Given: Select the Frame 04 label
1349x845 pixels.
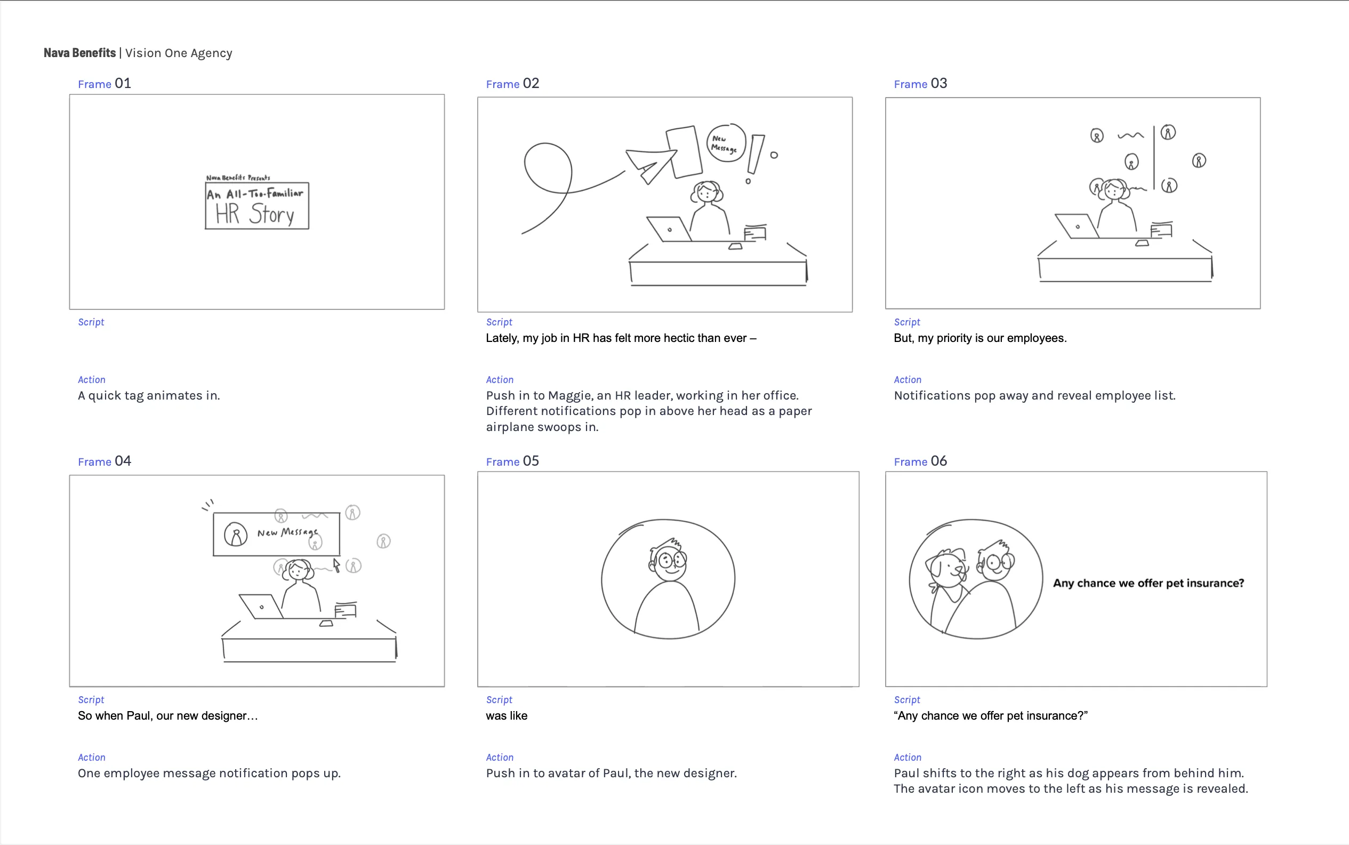Looking at the screenshot, I should [105, 461].
